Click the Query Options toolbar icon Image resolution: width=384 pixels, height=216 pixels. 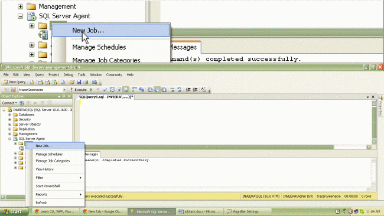pyautogui.click(x=119, y=90)
